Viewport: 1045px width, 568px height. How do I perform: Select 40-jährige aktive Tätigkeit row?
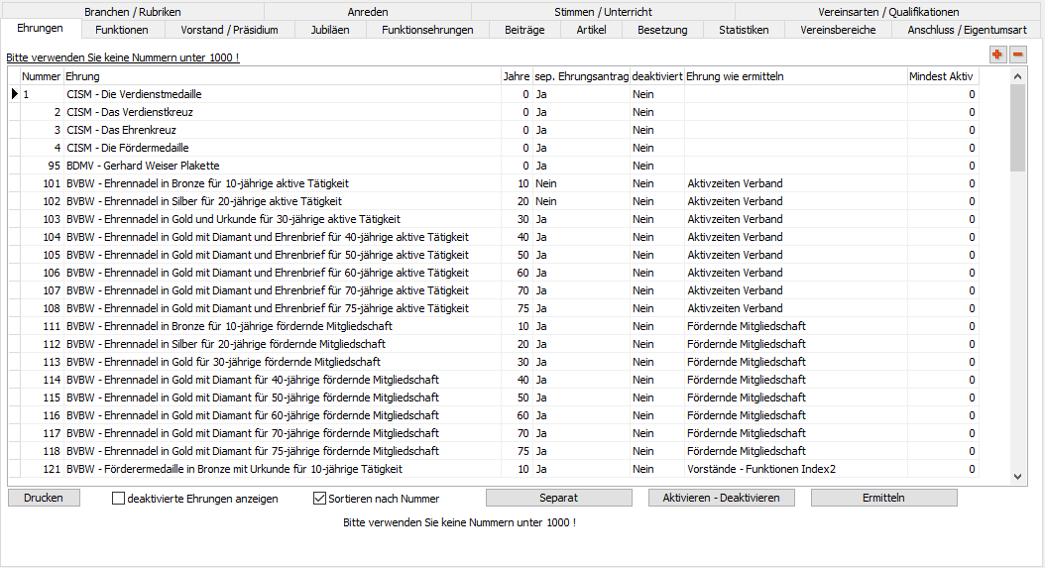tap(493, 237)
